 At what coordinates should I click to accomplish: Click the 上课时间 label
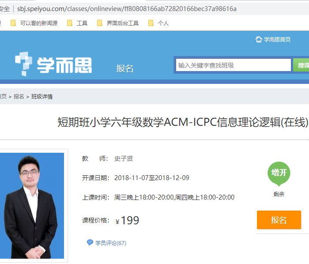coord(96,197)
